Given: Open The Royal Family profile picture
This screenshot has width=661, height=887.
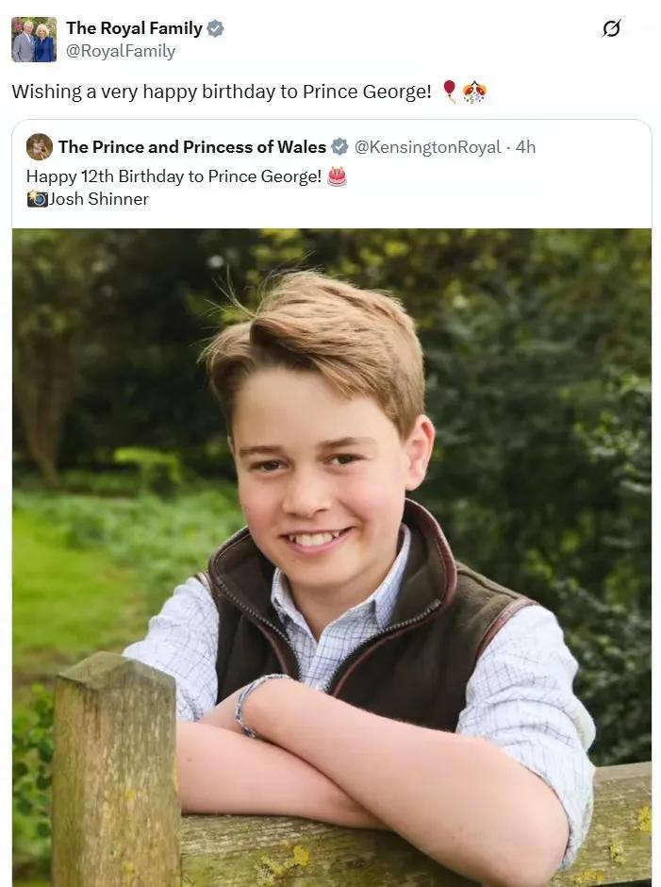Looking at the screenshot, I should click(34, 40).
